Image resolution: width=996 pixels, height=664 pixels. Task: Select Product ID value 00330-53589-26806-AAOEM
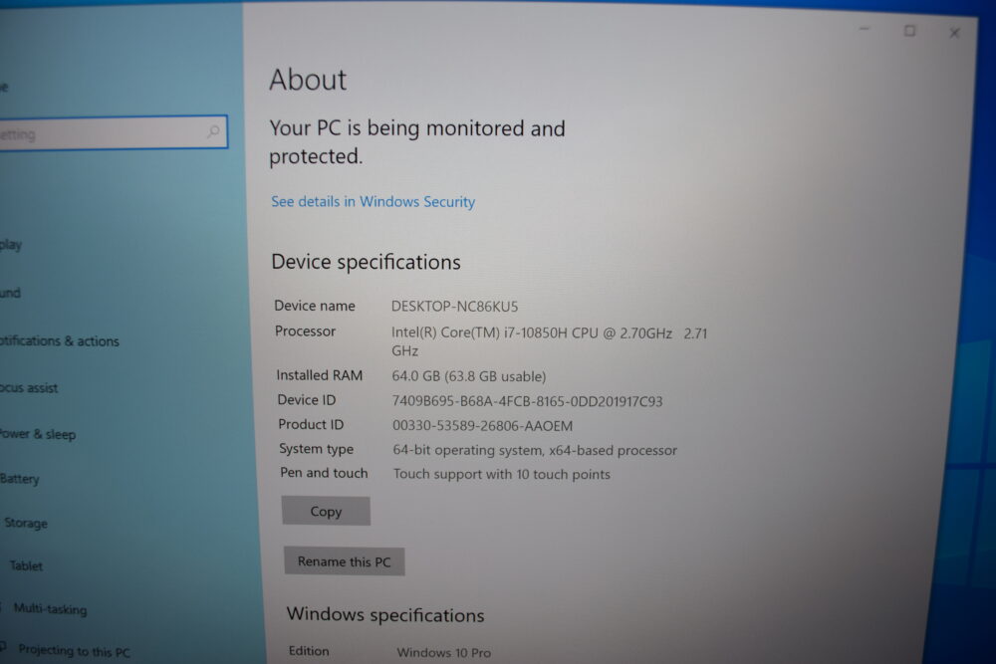tap(483, 426)
